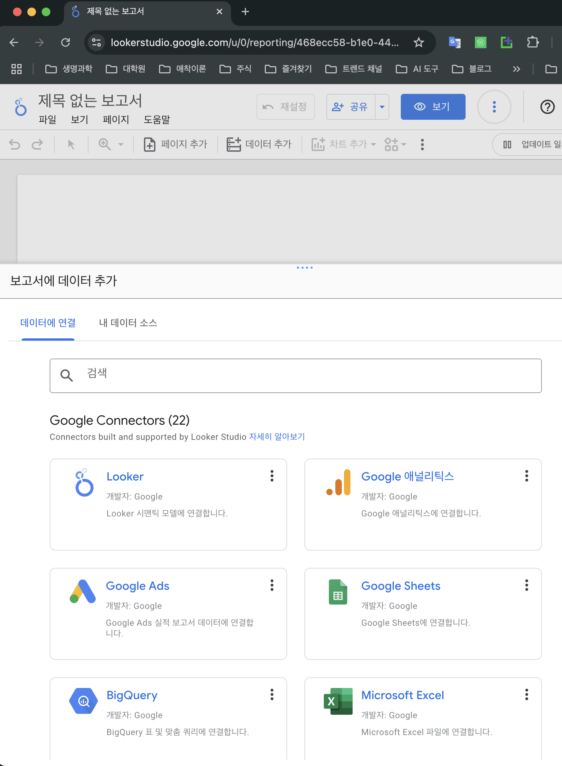Select Microsoft Excel connector title
The height and width of the screenshot is (766, 562).
(x=403, y=695)
